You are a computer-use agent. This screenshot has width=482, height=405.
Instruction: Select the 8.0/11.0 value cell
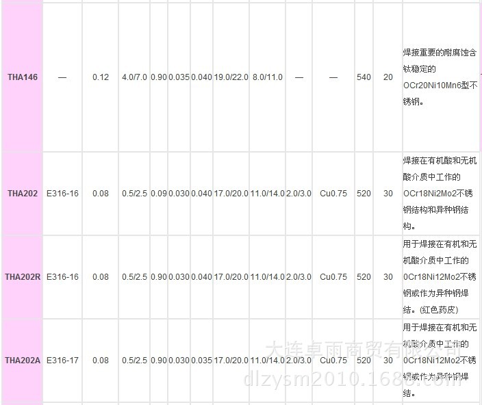(266, 77)
